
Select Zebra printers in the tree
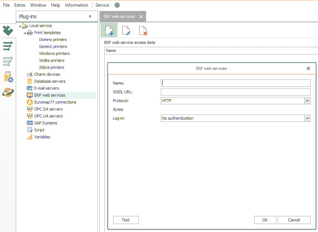[51, 67]
